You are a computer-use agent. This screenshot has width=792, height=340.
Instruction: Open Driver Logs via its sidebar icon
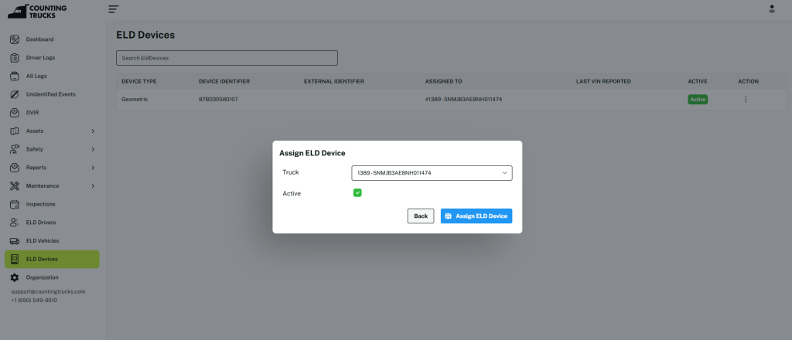[x=14, y=58]
